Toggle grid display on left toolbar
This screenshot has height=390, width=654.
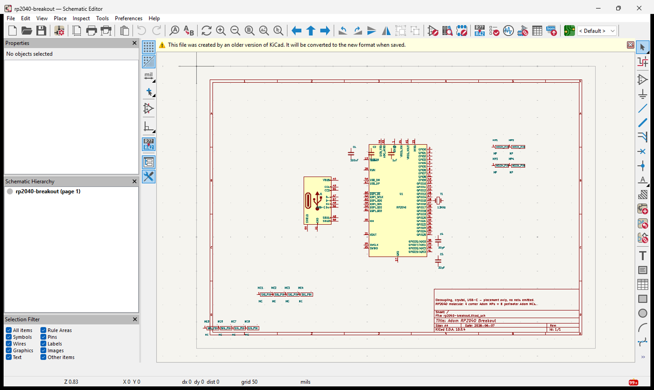(x=149, y=47)
